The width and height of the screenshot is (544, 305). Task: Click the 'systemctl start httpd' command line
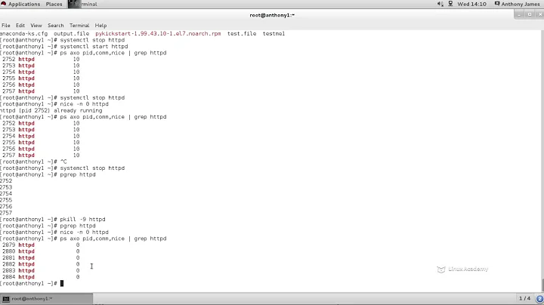pos(63,47)
